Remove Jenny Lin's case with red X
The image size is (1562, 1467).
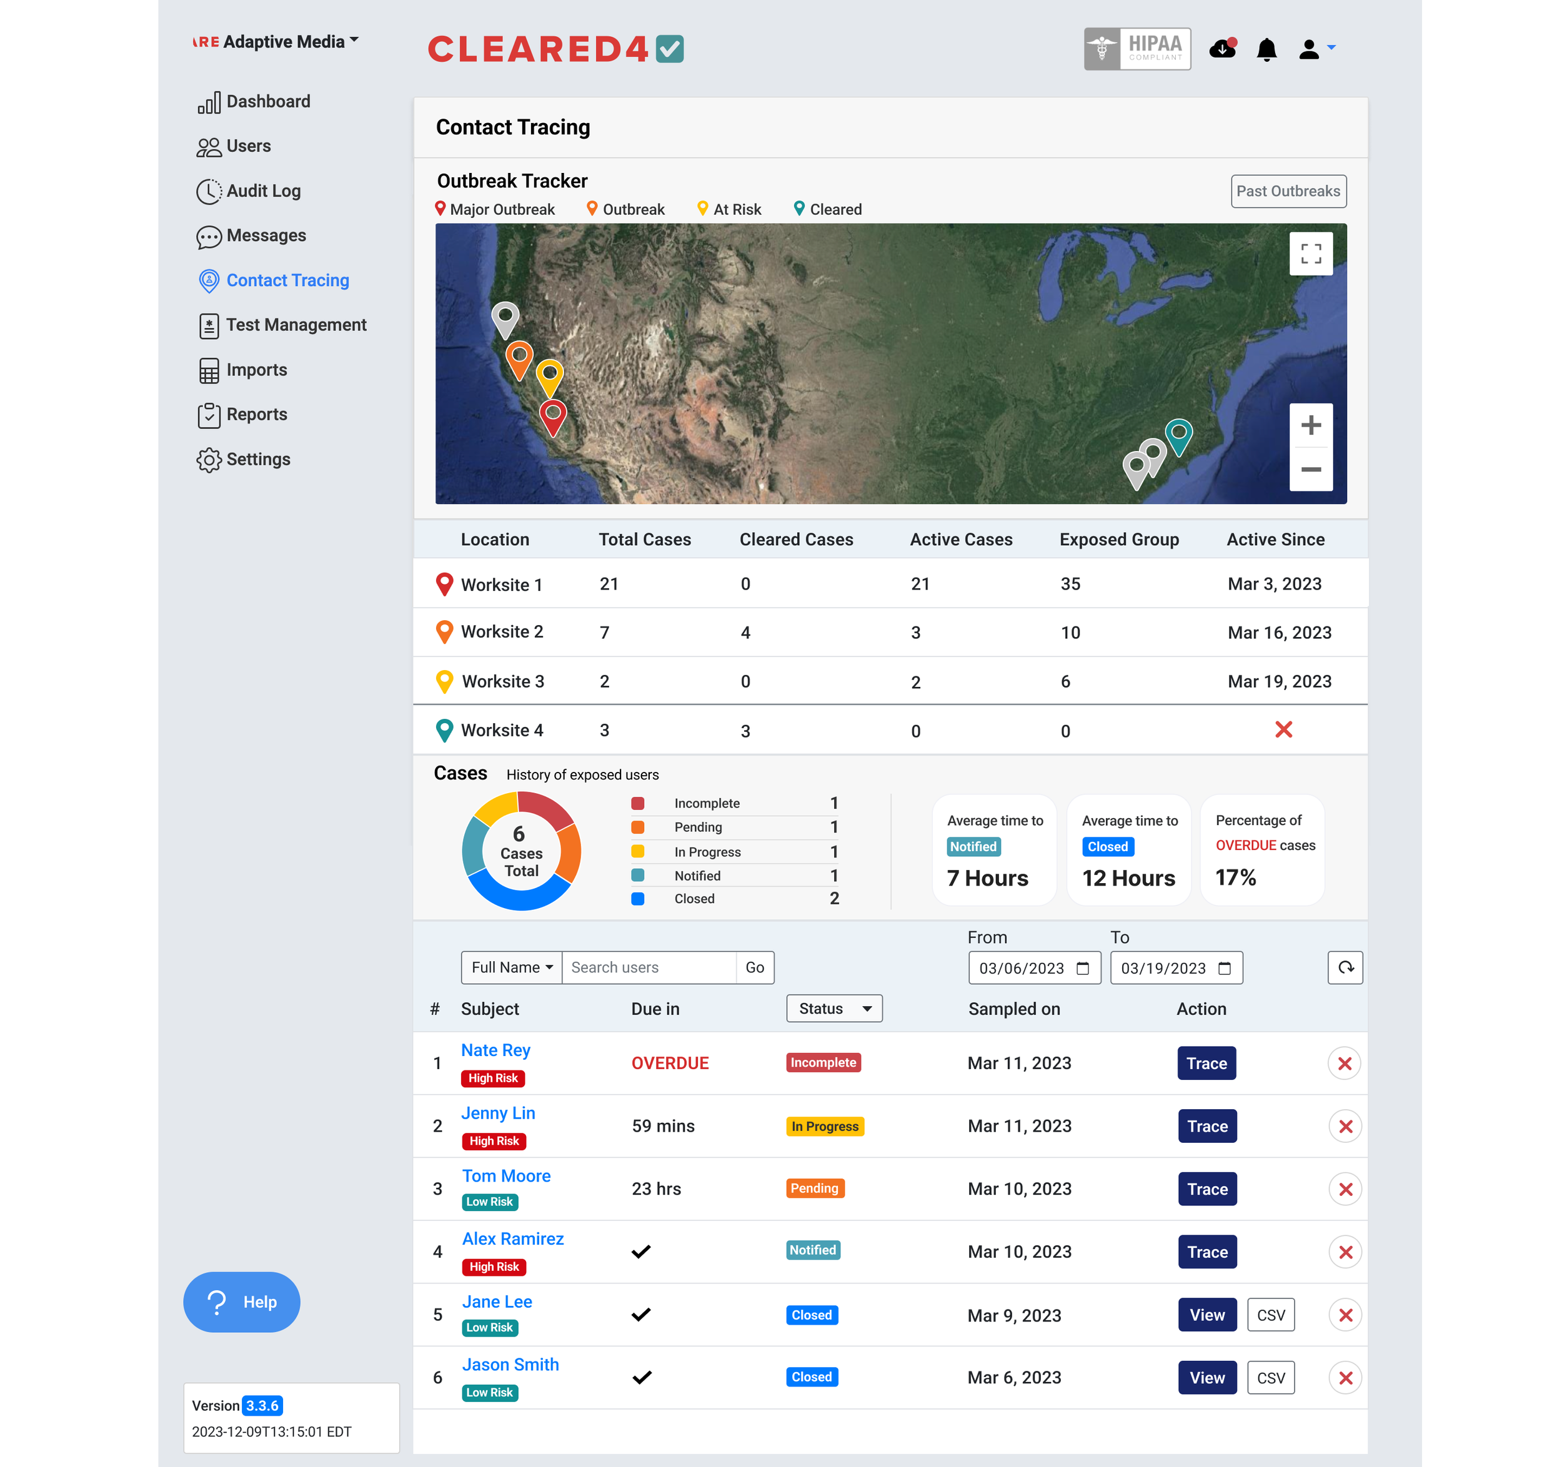1345,1126
